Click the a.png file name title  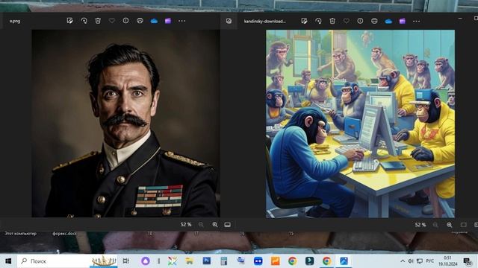pos(15,21)
